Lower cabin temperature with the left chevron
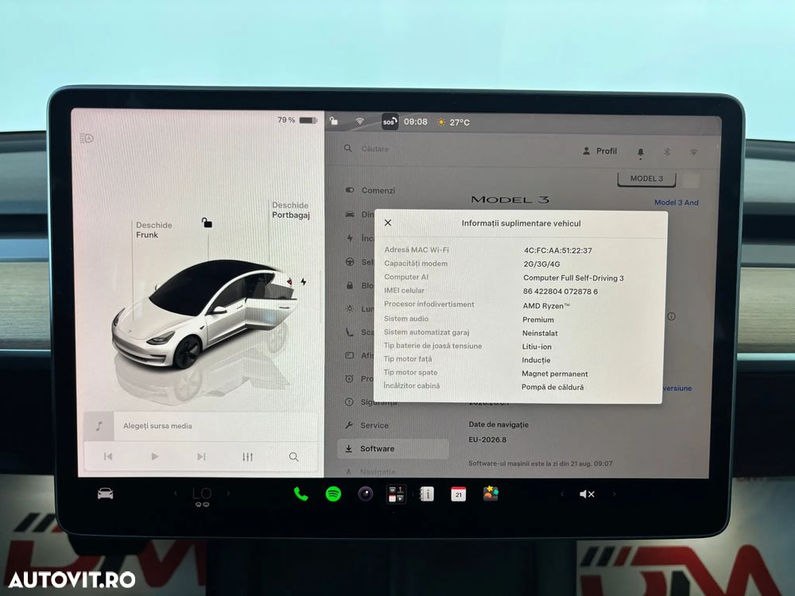795x596 pixels. coord(176,493)
